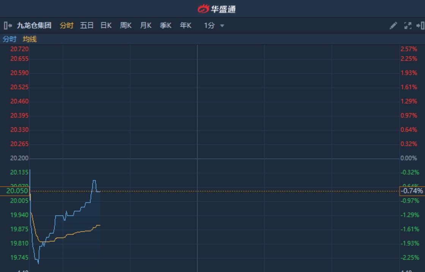Expand chart to fullscreen
The height and width of the screenshot is (272, 425).
pos(408,26)
